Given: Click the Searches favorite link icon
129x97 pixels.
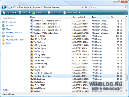Looking at the screenshot, I should 4,36.
